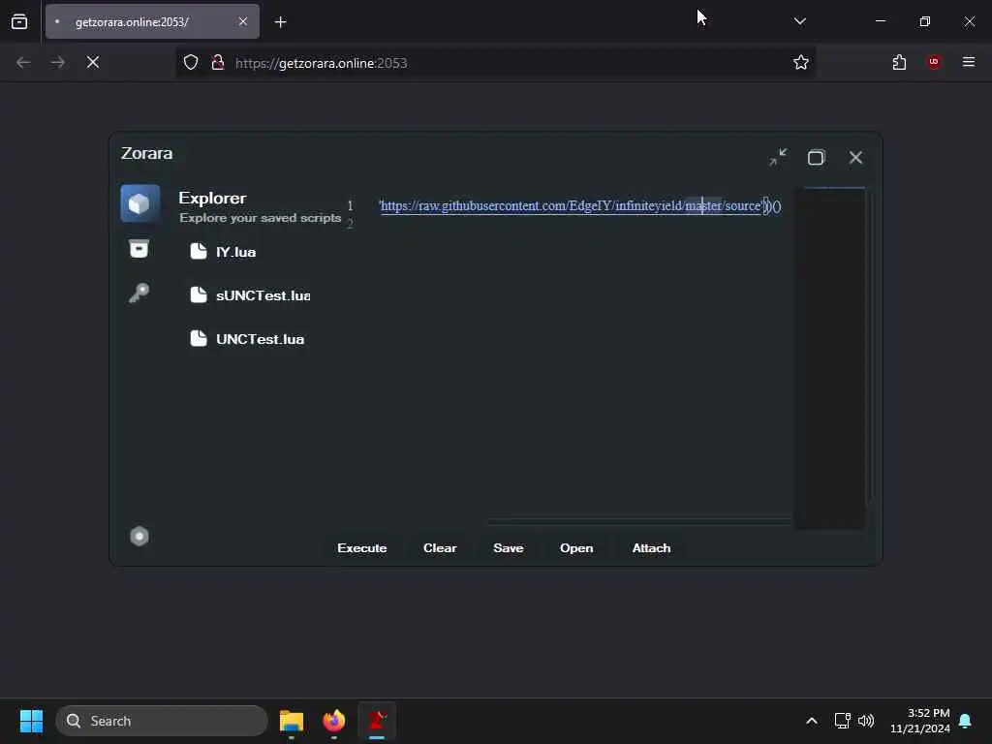
Task: Close the Zorara panel
Action: pyautogui.click(x=855, y=157)
